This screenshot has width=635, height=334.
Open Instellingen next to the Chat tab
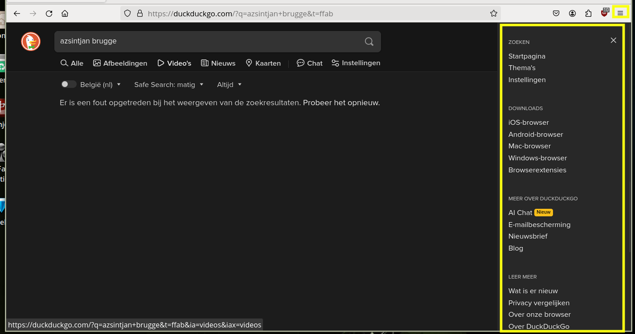[356, 63]
